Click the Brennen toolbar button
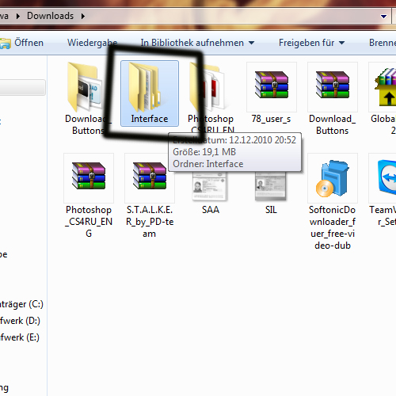Viewport: 396px width, 396px height. 383,43
